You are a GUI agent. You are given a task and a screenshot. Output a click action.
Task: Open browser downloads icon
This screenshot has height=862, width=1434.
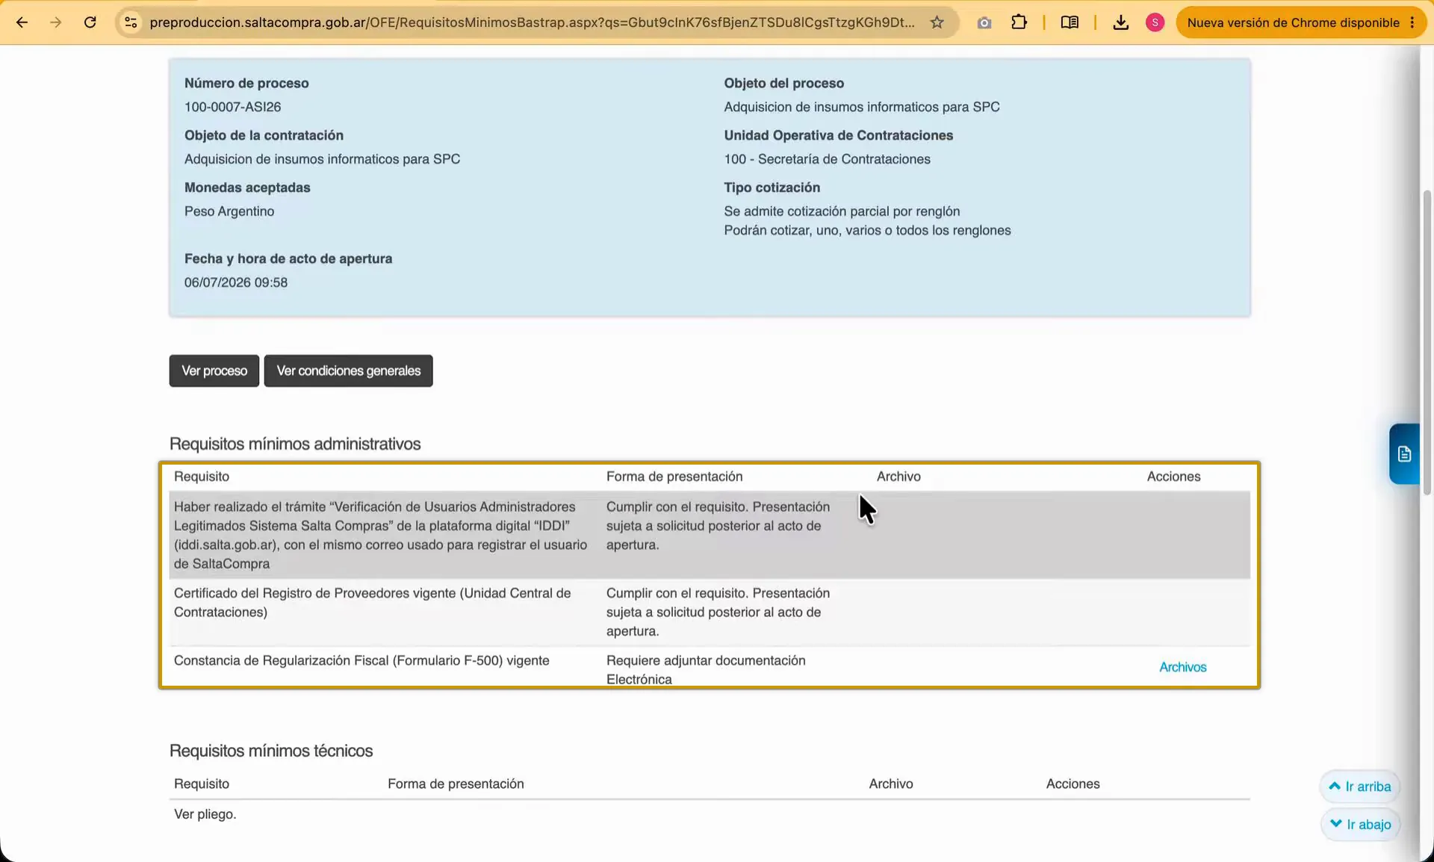(1120, 22)
